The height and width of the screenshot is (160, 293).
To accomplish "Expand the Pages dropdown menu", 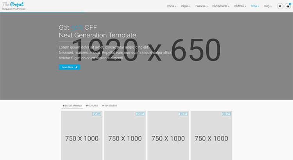I will click(186, 6).
